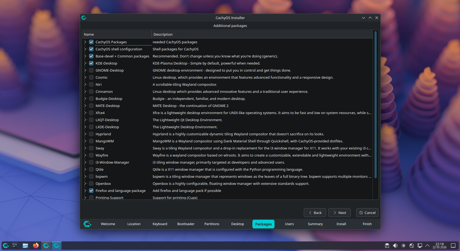460x251 pixels.
Task: Expand the Qtile package group
Action: [x=85, y=169]
